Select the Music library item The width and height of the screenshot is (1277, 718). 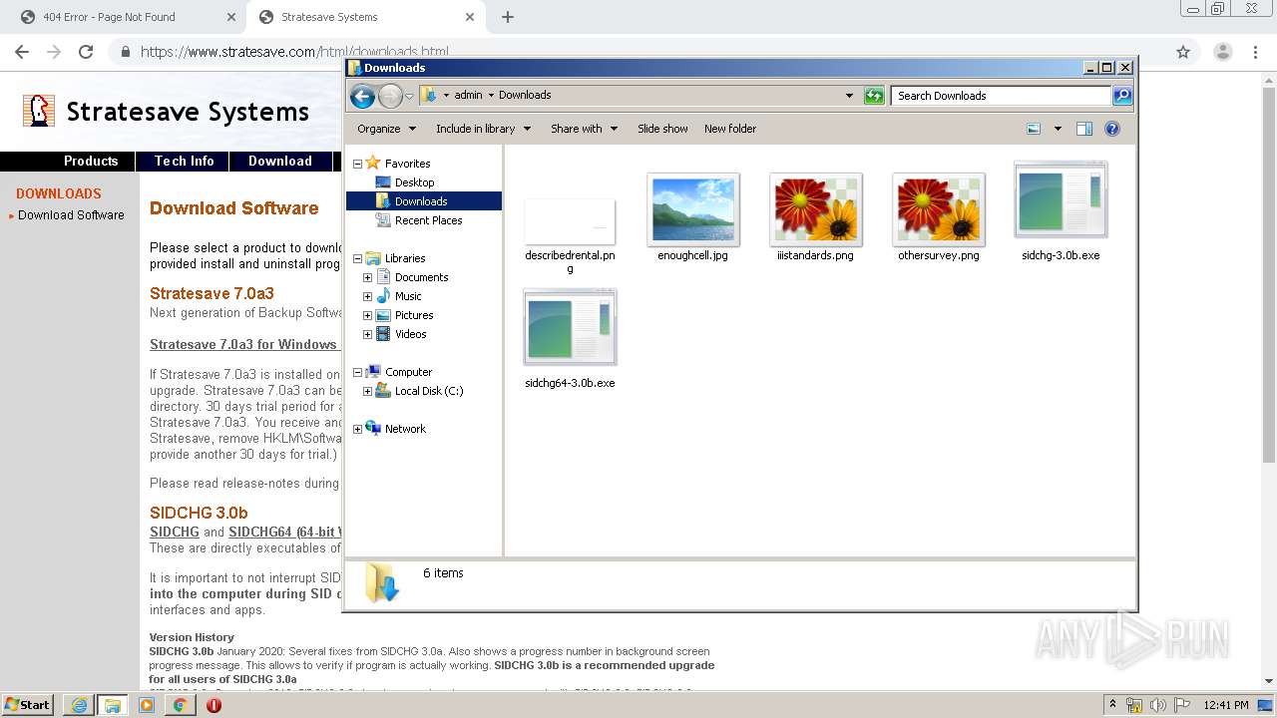(408, 296)
